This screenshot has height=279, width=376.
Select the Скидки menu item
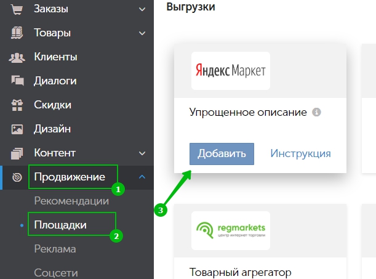[52, 105]
